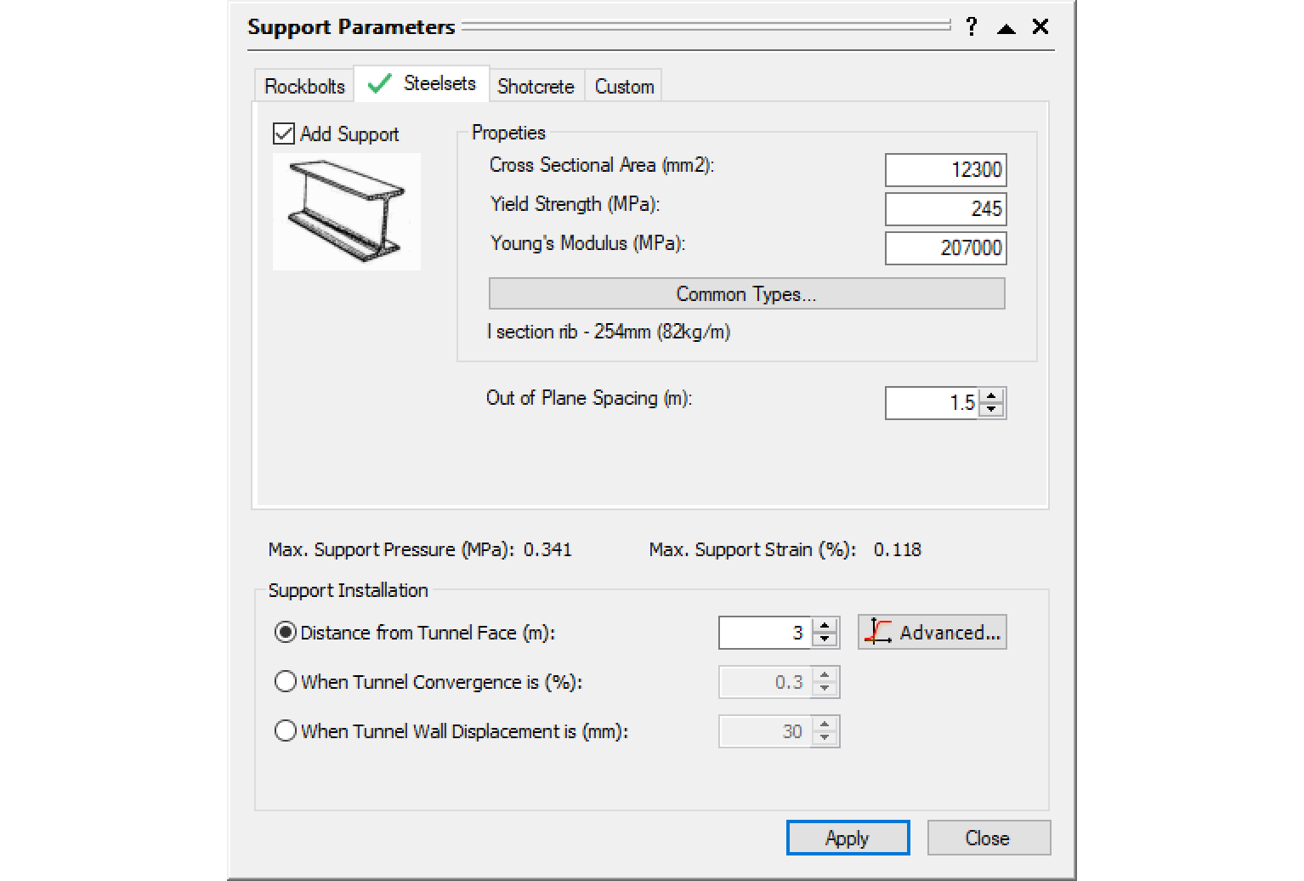The height and width of the screenshot is (881, 1304).
Task: Collapse the Support Parameters panel with the arrow
Action: click(x=1006, y=28)
